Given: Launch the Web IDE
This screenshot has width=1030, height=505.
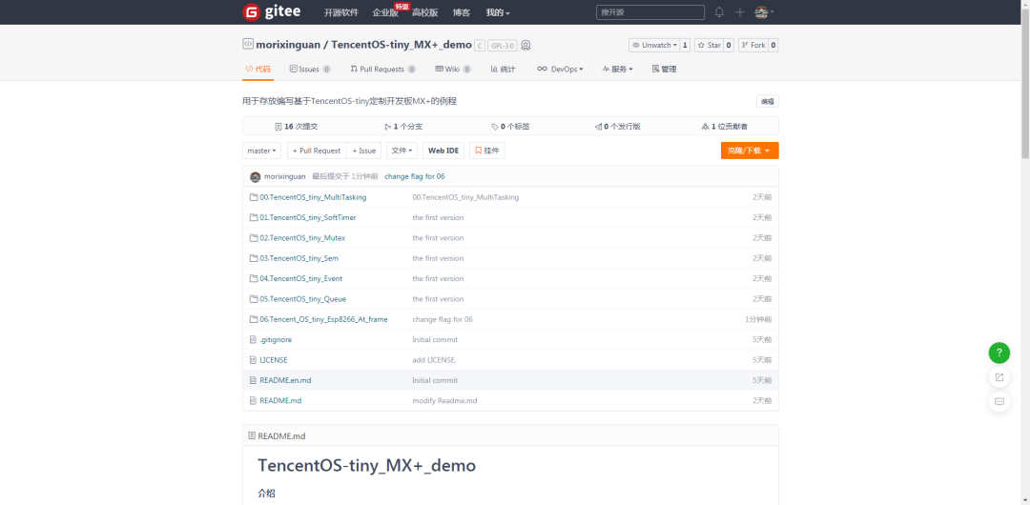Looking at the screenshot, I should pyautogui.click(x=443, y=151).
